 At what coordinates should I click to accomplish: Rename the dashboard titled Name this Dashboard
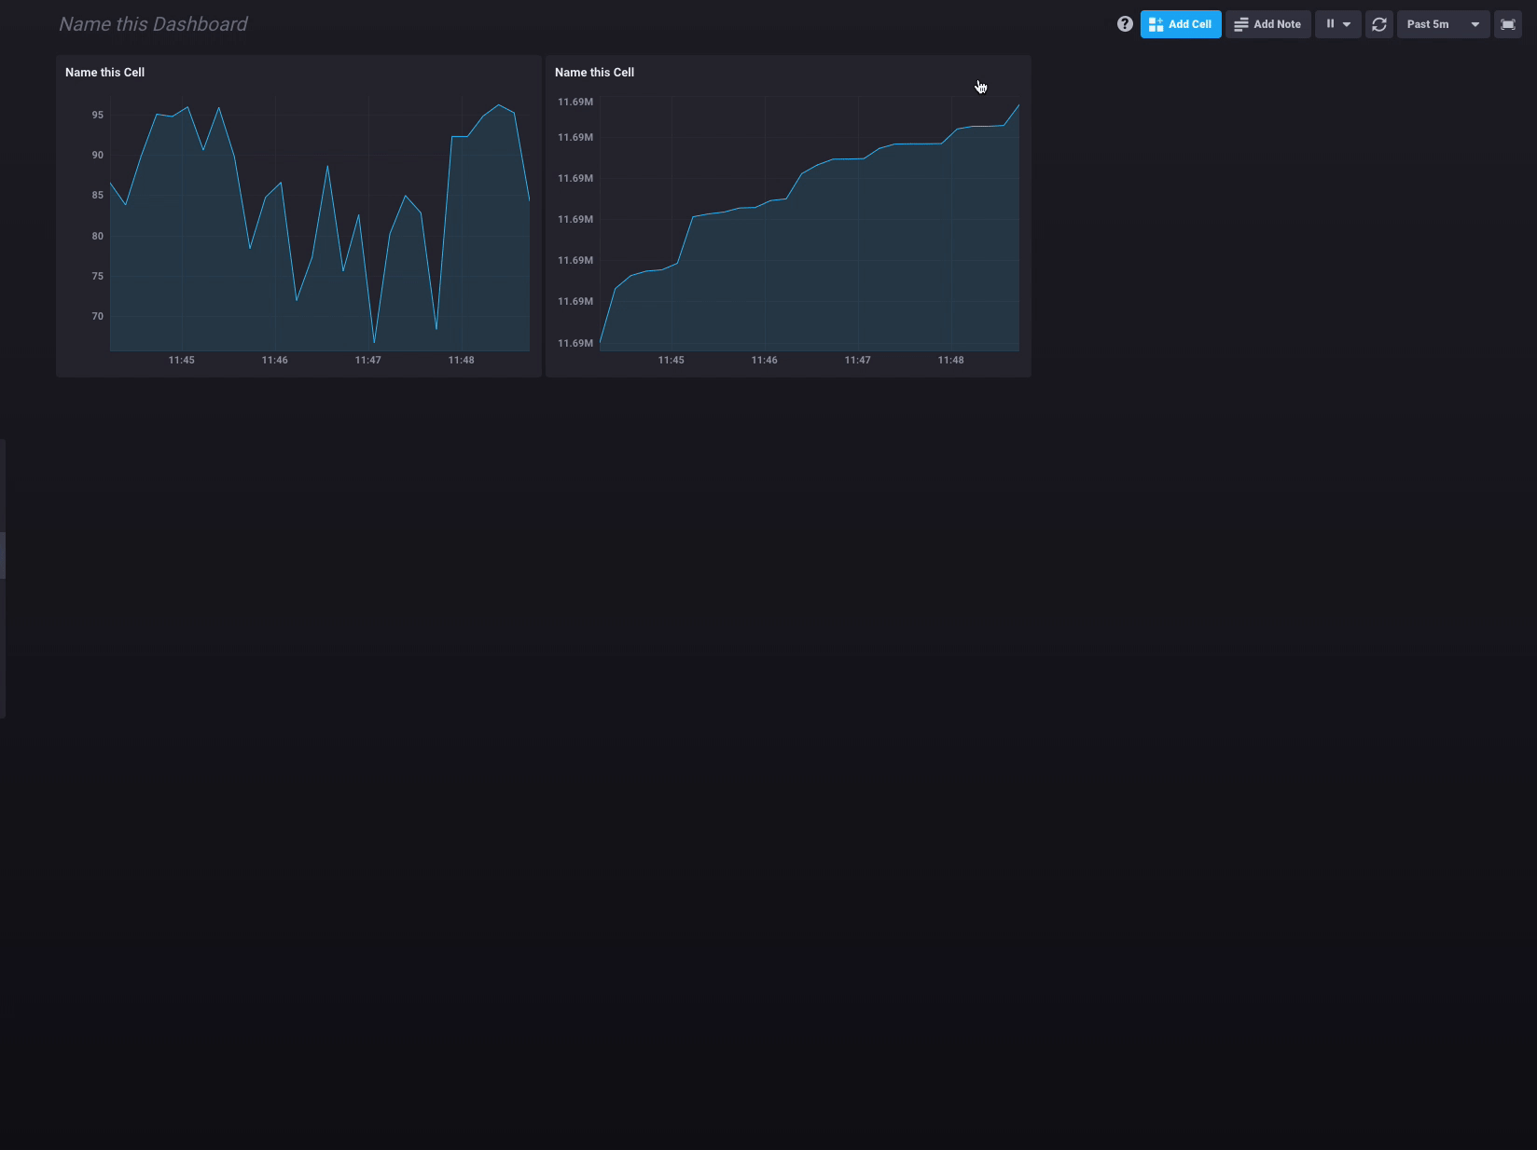pos(152,24)
